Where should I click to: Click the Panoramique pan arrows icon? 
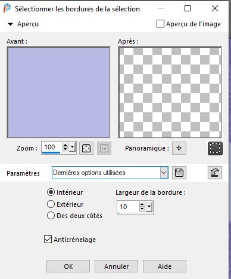click(x=179, y=148)
